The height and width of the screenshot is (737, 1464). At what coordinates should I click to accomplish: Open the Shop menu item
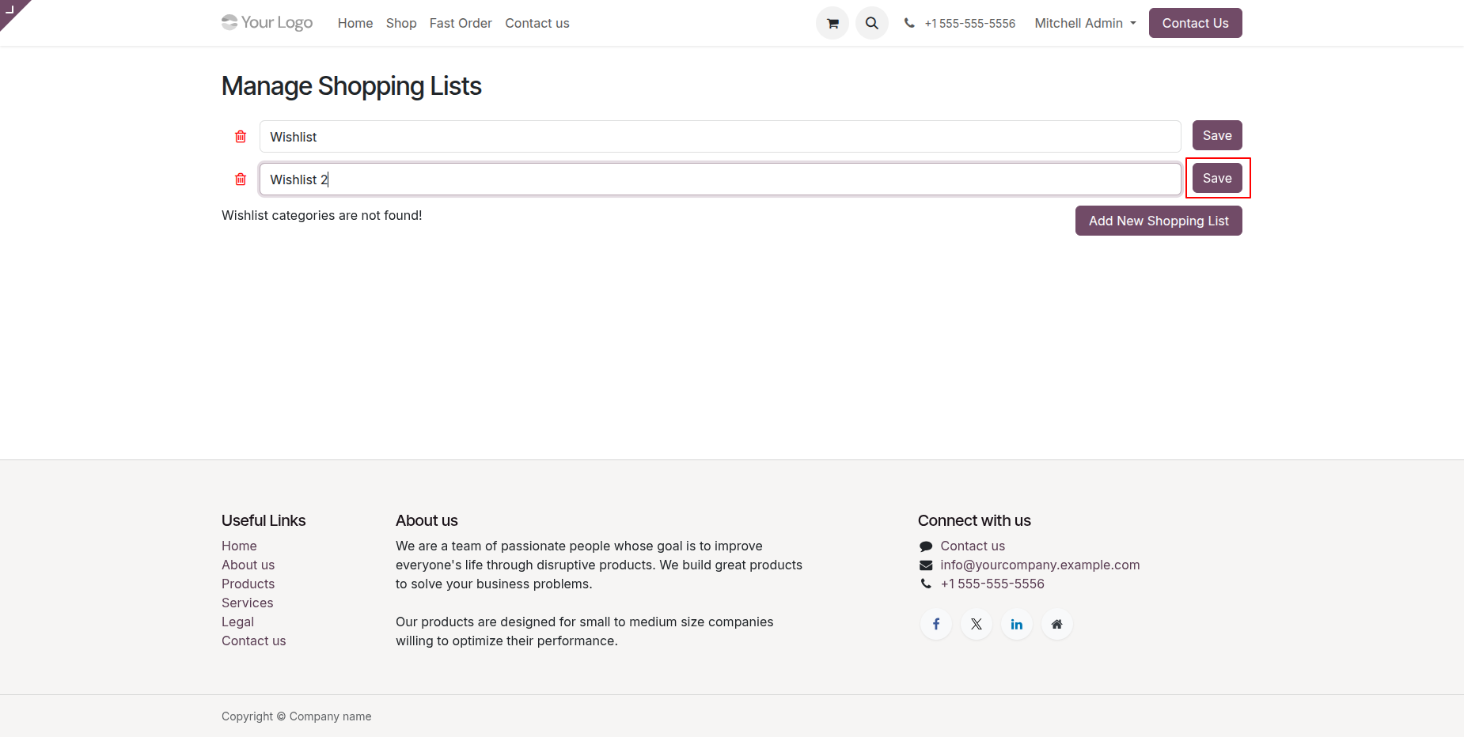[401, 23]
